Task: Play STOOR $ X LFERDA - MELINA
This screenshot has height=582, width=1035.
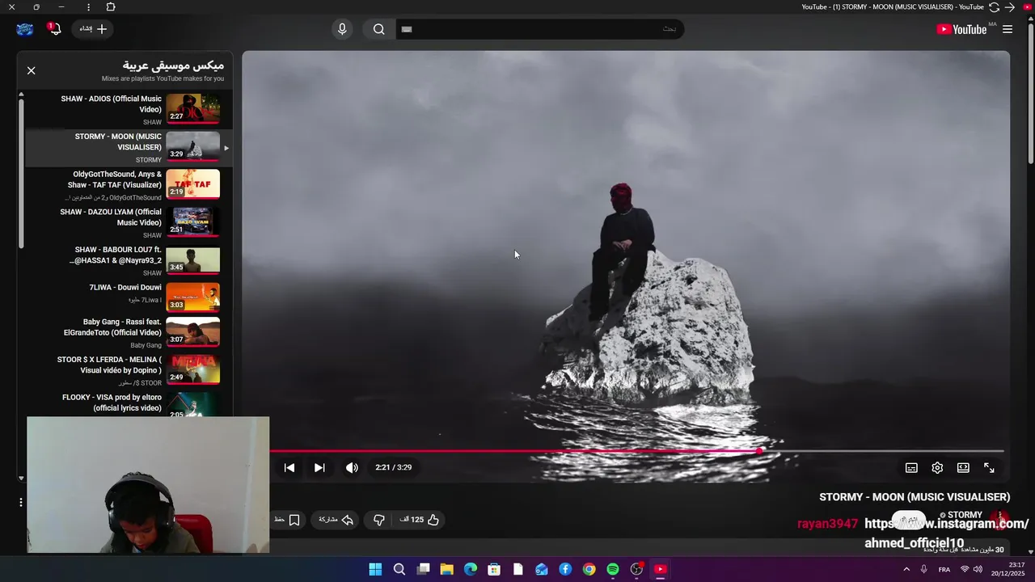Action: pyautogui.click(x=129, y=369)
